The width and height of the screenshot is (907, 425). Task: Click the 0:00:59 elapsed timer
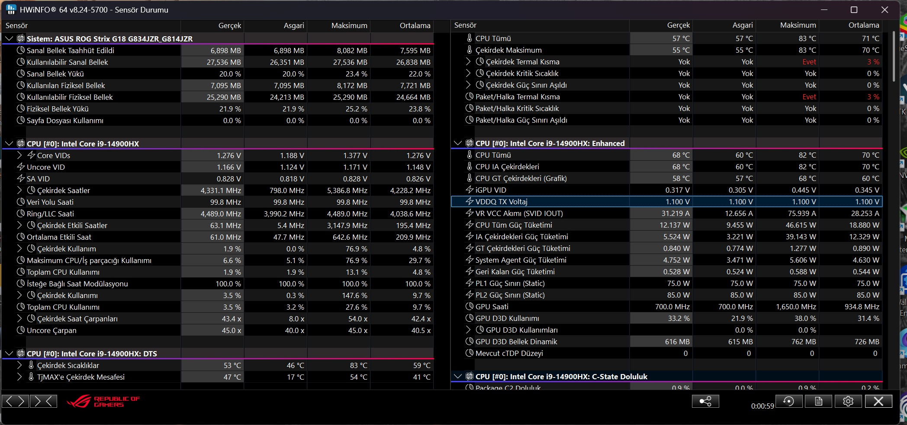click(x=762, y=406)
